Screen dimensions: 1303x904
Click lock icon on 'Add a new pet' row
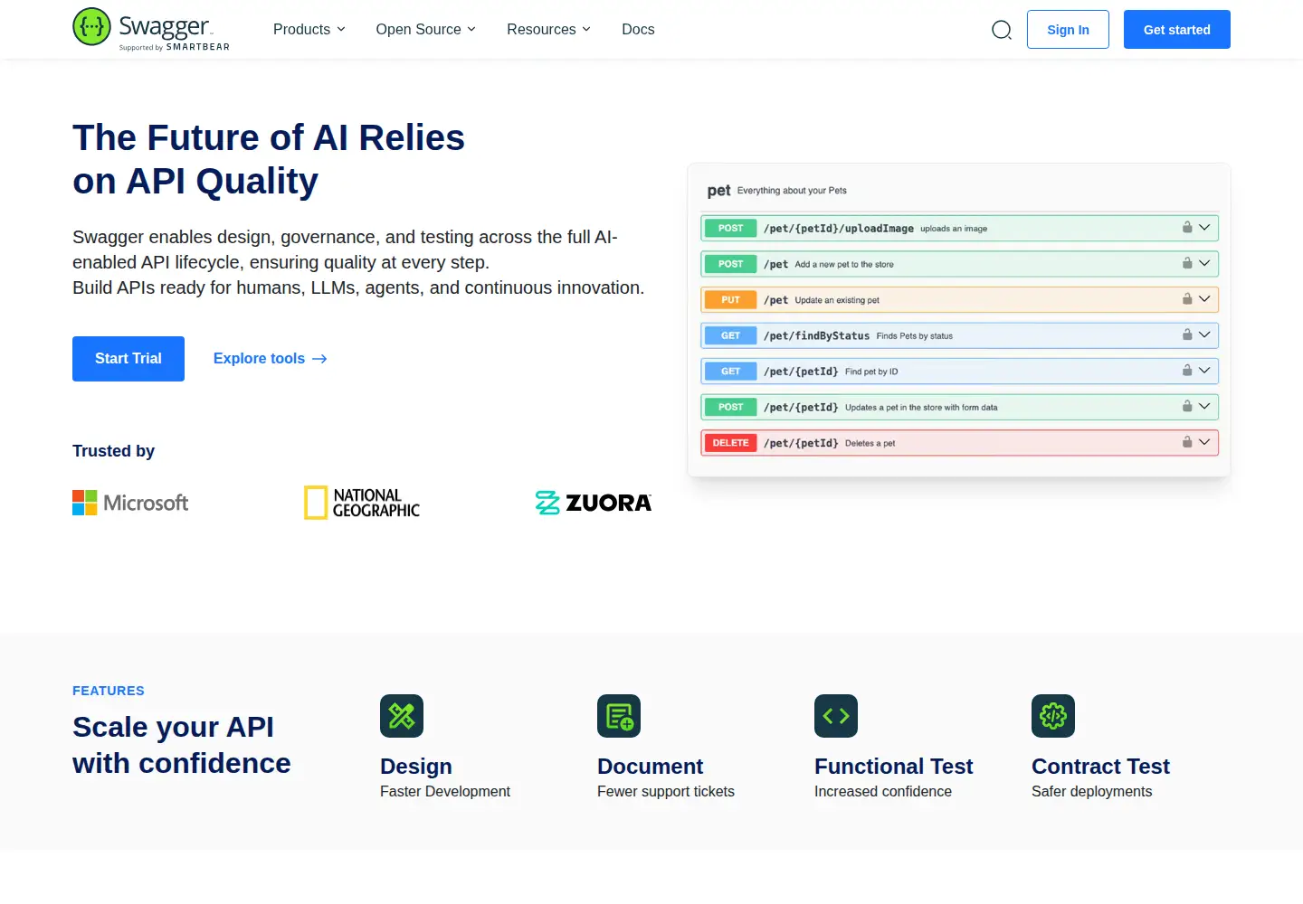click(x=1187, y=264)
